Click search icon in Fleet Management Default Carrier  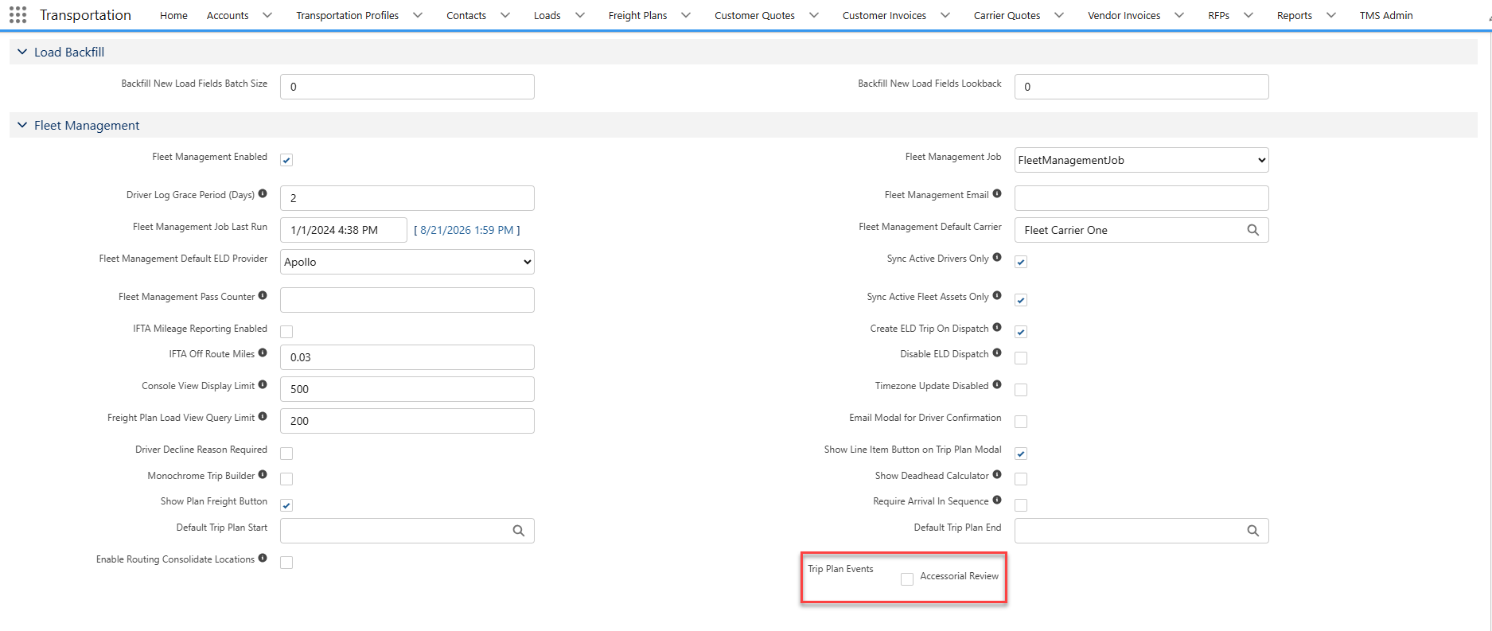coord(1252,230)
